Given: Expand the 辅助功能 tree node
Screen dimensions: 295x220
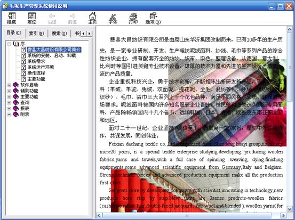Looking at the screenshot, I should click(x=9, y=91).
